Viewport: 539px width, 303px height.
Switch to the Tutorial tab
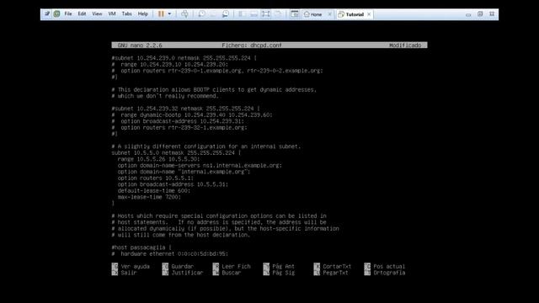[350, 14]
